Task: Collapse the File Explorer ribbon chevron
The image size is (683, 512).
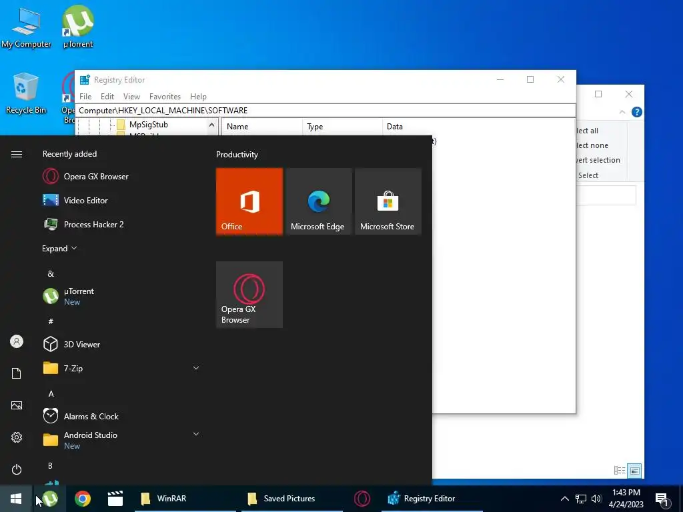Action: coord(622,112)
